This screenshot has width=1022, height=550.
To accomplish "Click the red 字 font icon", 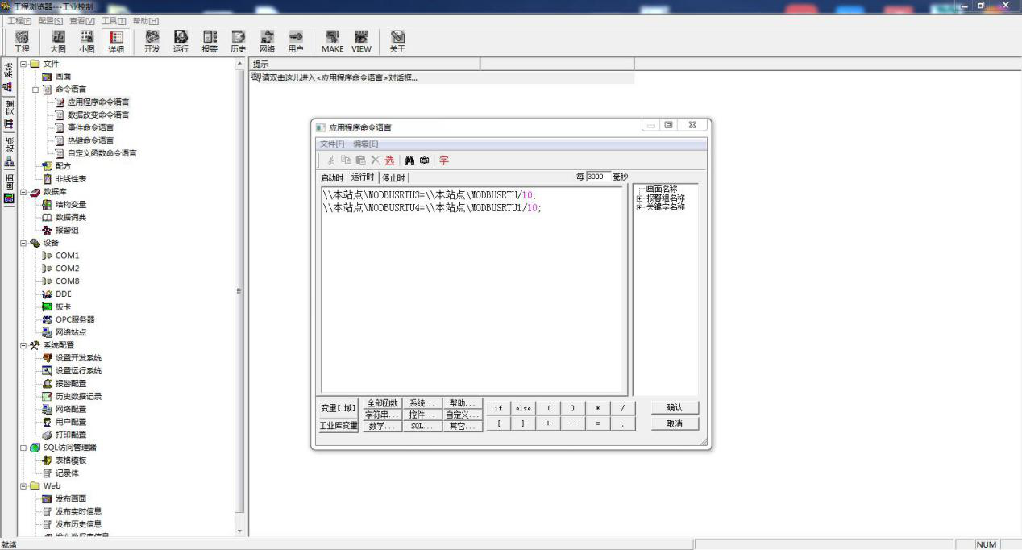I will [x=443, y=160].
